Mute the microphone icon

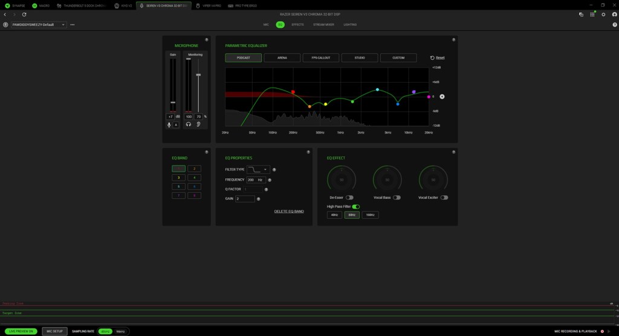tap(169, 124)
